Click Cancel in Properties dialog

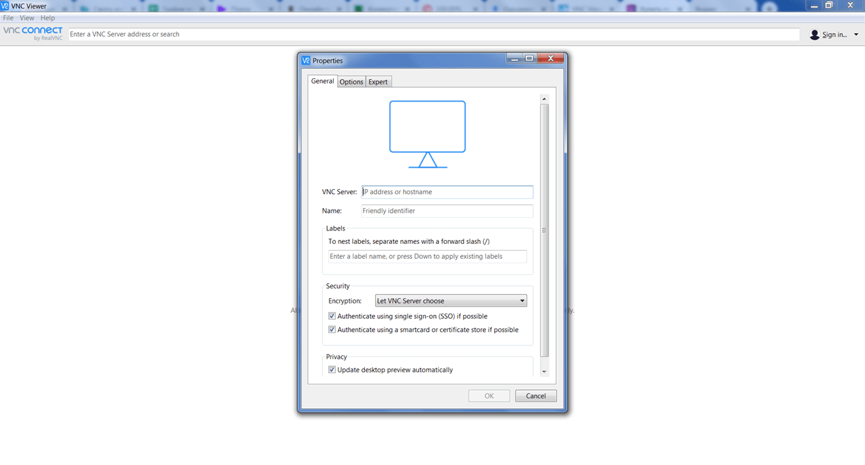536,396
